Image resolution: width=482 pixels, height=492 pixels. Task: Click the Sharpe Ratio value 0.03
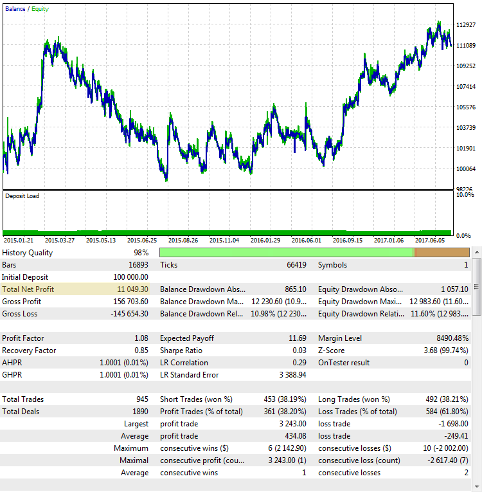[299, 351]
